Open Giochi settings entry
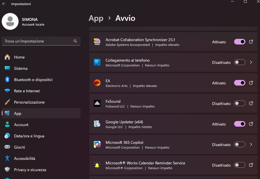Viewport: 260px width, 179px height. 41,147
